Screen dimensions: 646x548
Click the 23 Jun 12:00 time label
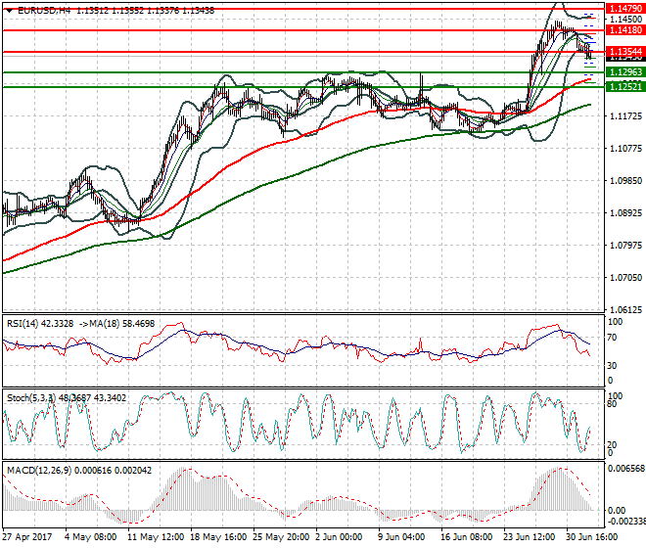tap(530, 537)
